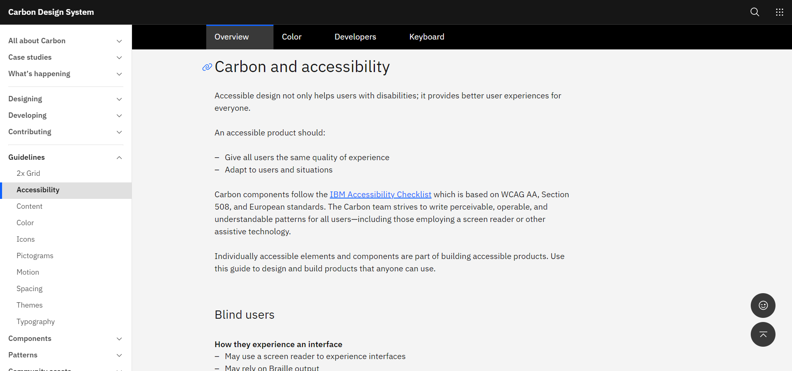
Task: Click the Blind users heading
Action: click(245, 315)
